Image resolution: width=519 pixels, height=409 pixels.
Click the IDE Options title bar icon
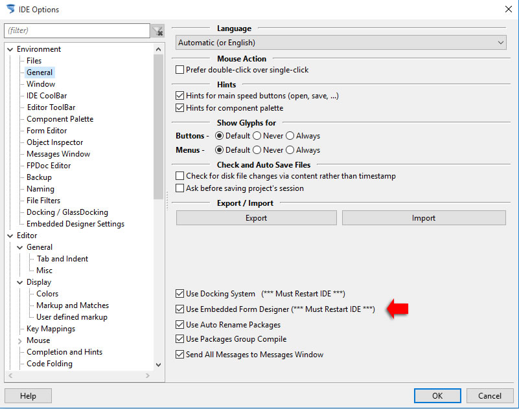point(10,9)
